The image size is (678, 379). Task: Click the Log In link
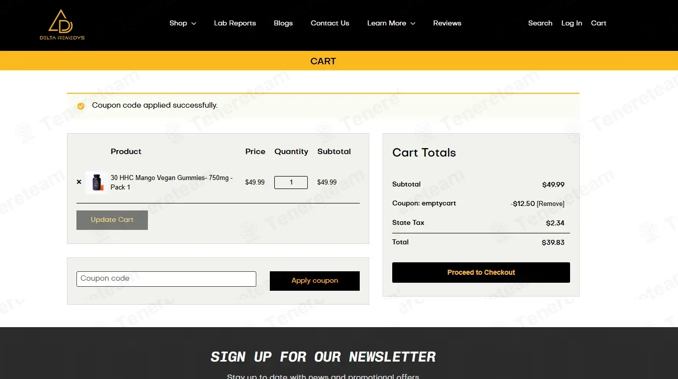click(572, 23)
